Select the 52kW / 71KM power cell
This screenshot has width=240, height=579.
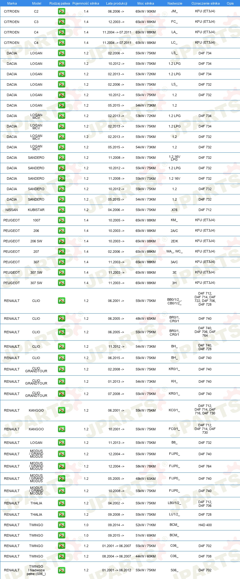click(146, 525)
